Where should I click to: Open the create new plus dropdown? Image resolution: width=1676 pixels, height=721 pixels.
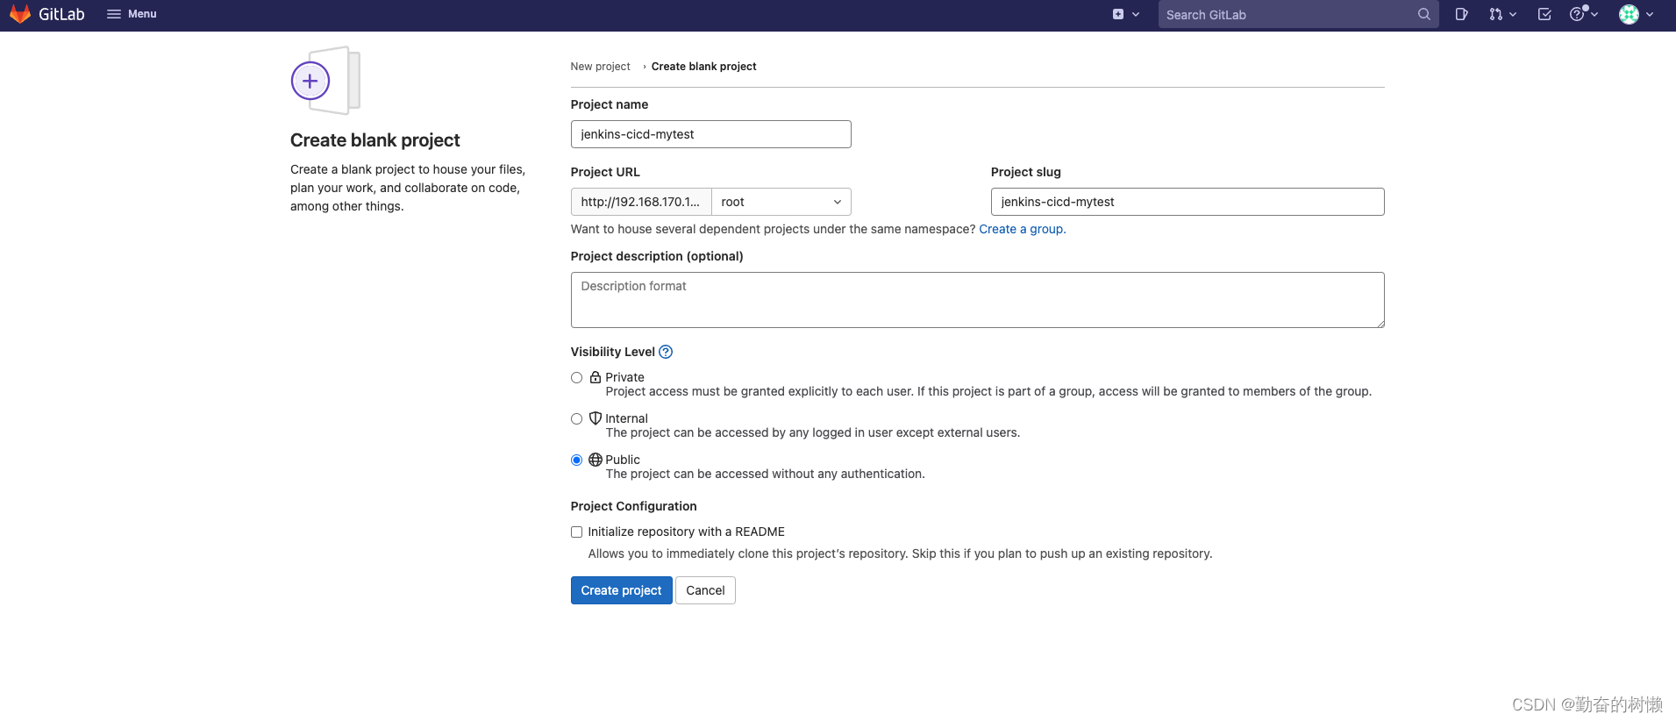click(1126, 14)
